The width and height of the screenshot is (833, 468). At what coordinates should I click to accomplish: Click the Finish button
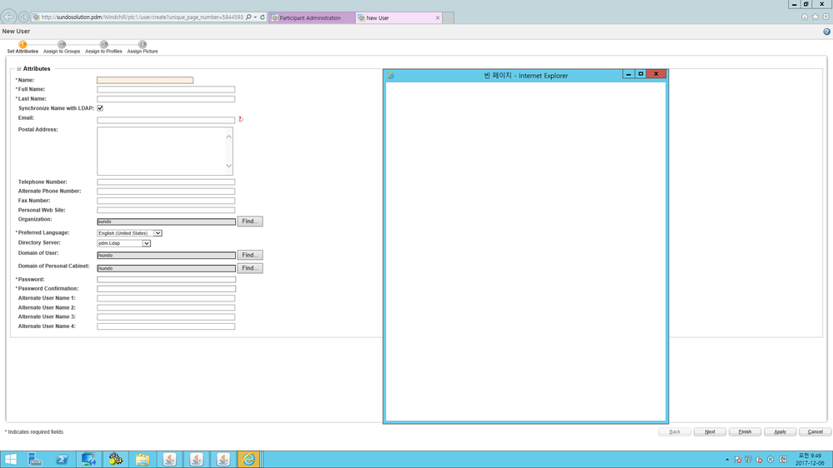745,432
